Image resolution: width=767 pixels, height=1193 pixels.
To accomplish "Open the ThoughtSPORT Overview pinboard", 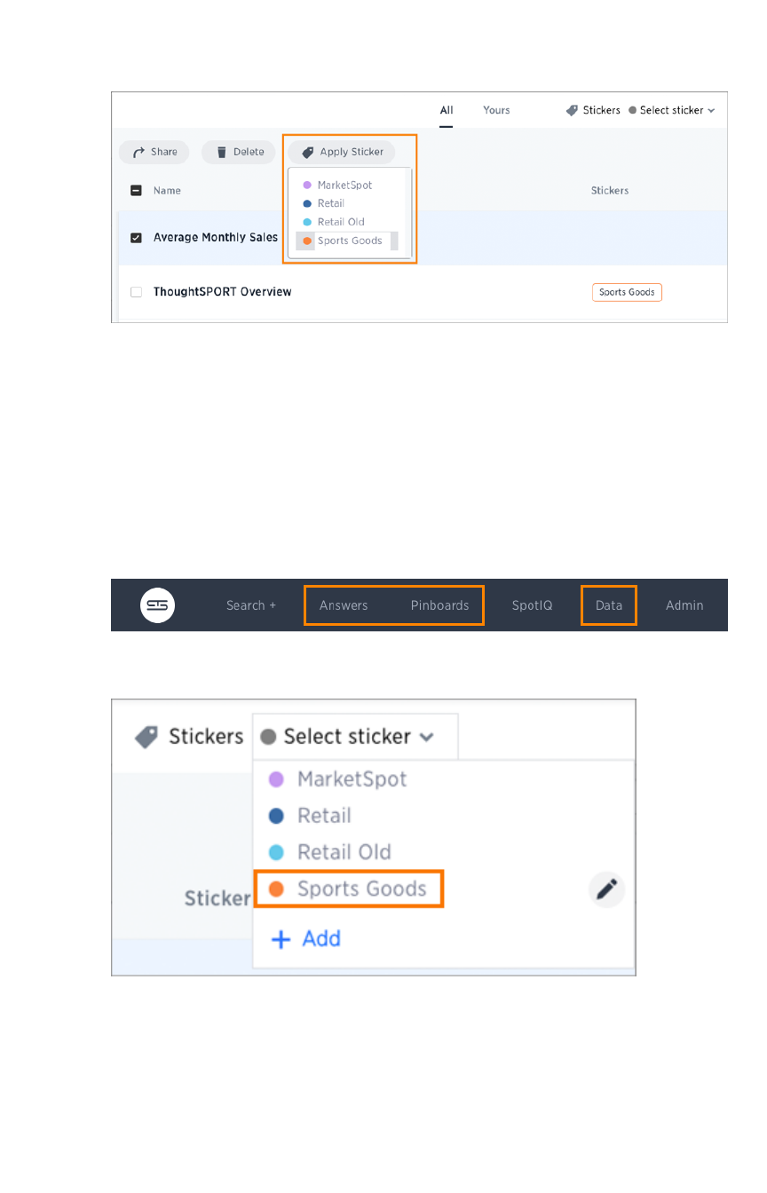I will (222, 292).
